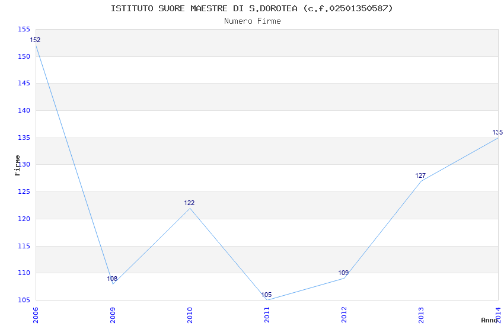Click the 135 label at the 2014 point
Image resolution: width=504 pixels, height=326 pixels.
click(497, 132)
